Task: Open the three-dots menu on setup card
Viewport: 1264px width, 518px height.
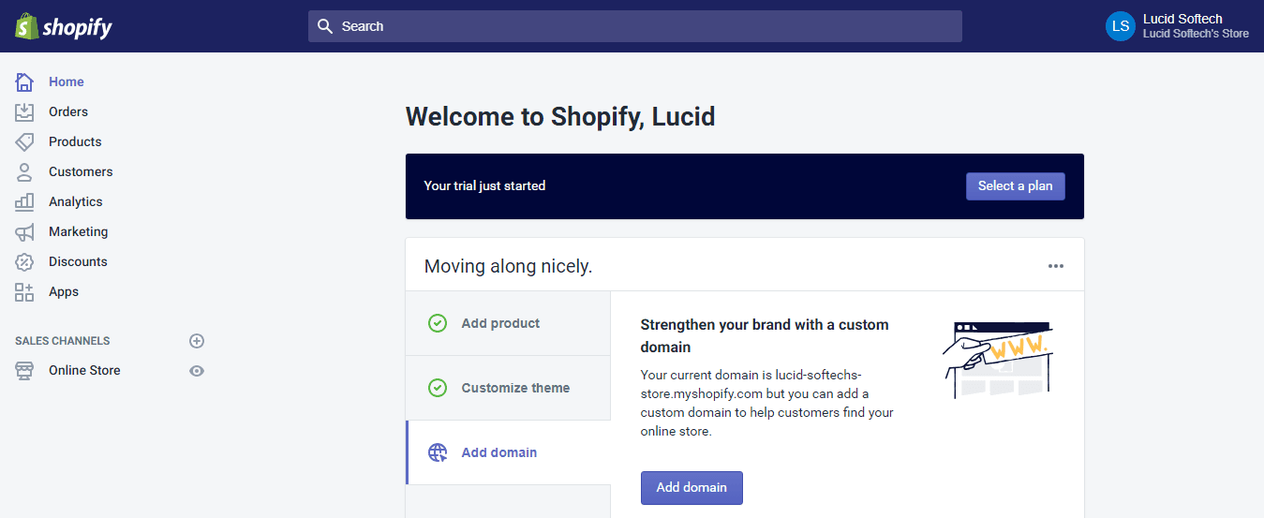Action: 1056,266
